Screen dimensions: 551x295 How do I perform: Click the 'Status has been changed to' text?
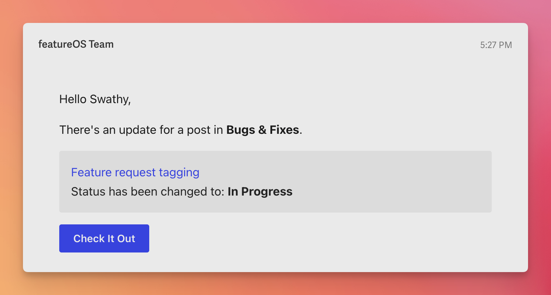(148, 191)
